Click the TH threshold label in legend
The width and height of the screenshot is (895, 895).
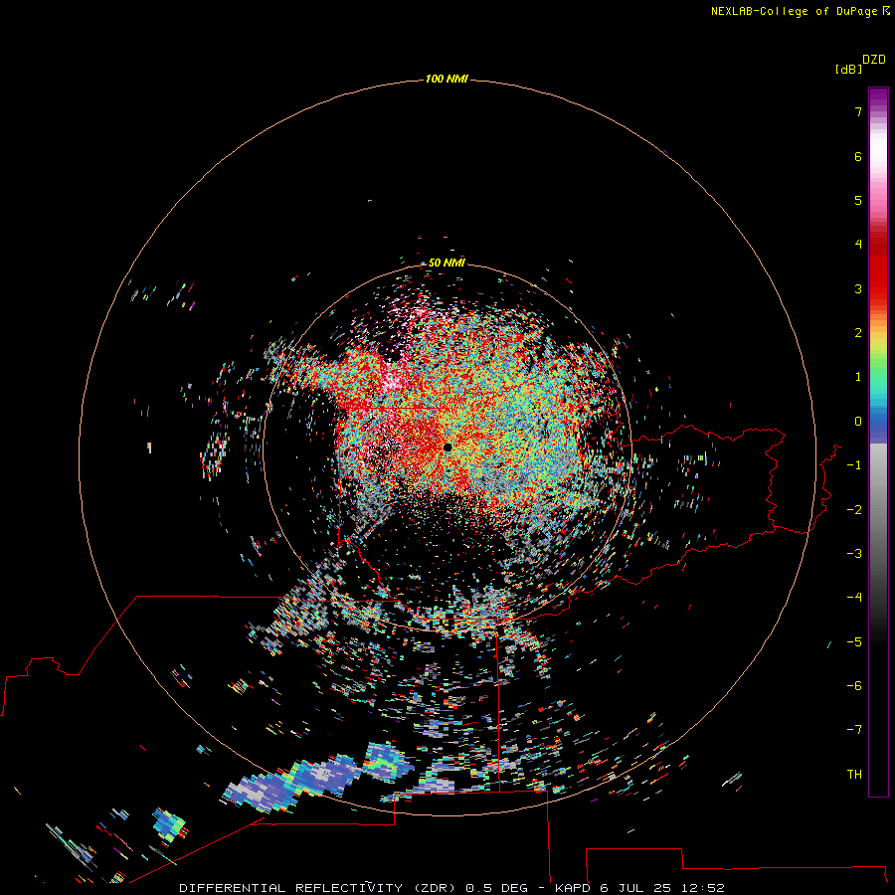854,774
